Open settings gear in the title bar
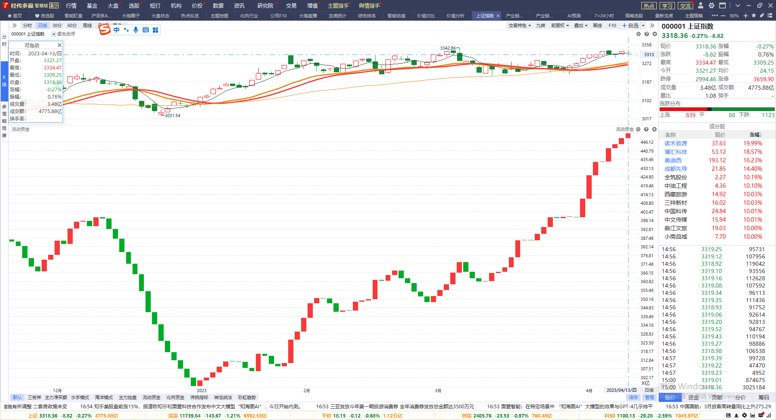Image resolution: width=776 pixels, height=420 pixels. point(711,6)
